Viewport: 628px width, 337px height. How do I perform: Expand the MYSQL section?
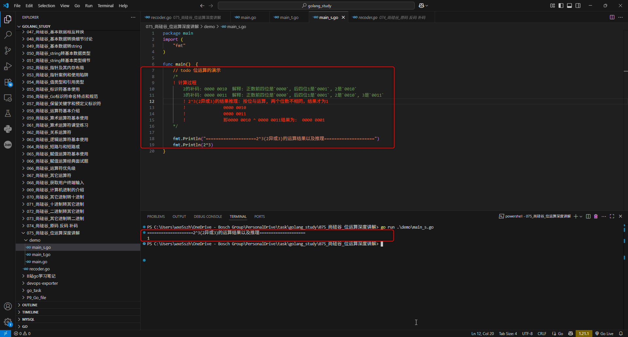[78, 319]
